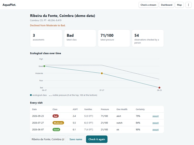Click ASPT value 5.5
The width and height of the screenshot is (194, 145).
(x=74, y=123)
